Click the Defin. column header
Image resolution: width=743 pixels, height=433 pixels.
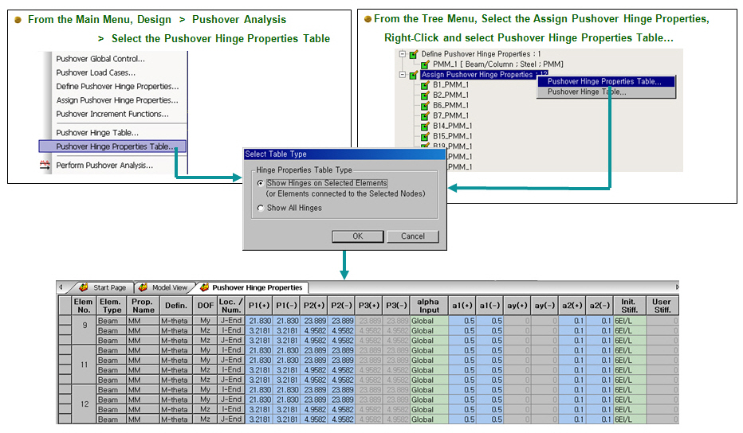tap(176, 306)
